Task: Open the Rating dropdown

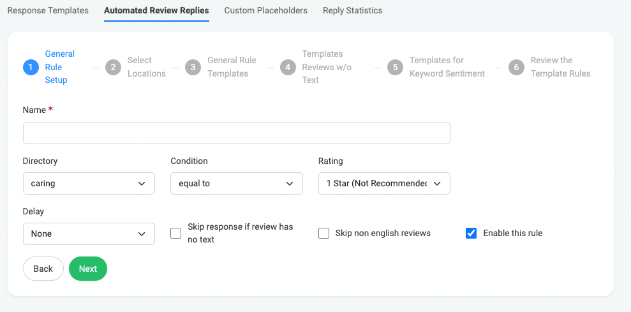Action: (384, 183)
